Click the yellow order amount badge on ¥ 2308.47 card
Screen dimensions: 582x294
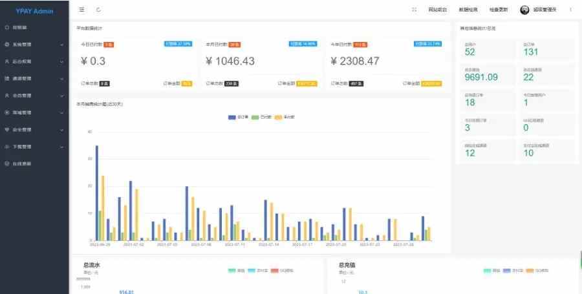(431, 84)
